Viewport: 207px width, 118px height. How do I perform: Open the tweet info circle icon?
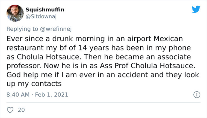[x=197, y=95]
